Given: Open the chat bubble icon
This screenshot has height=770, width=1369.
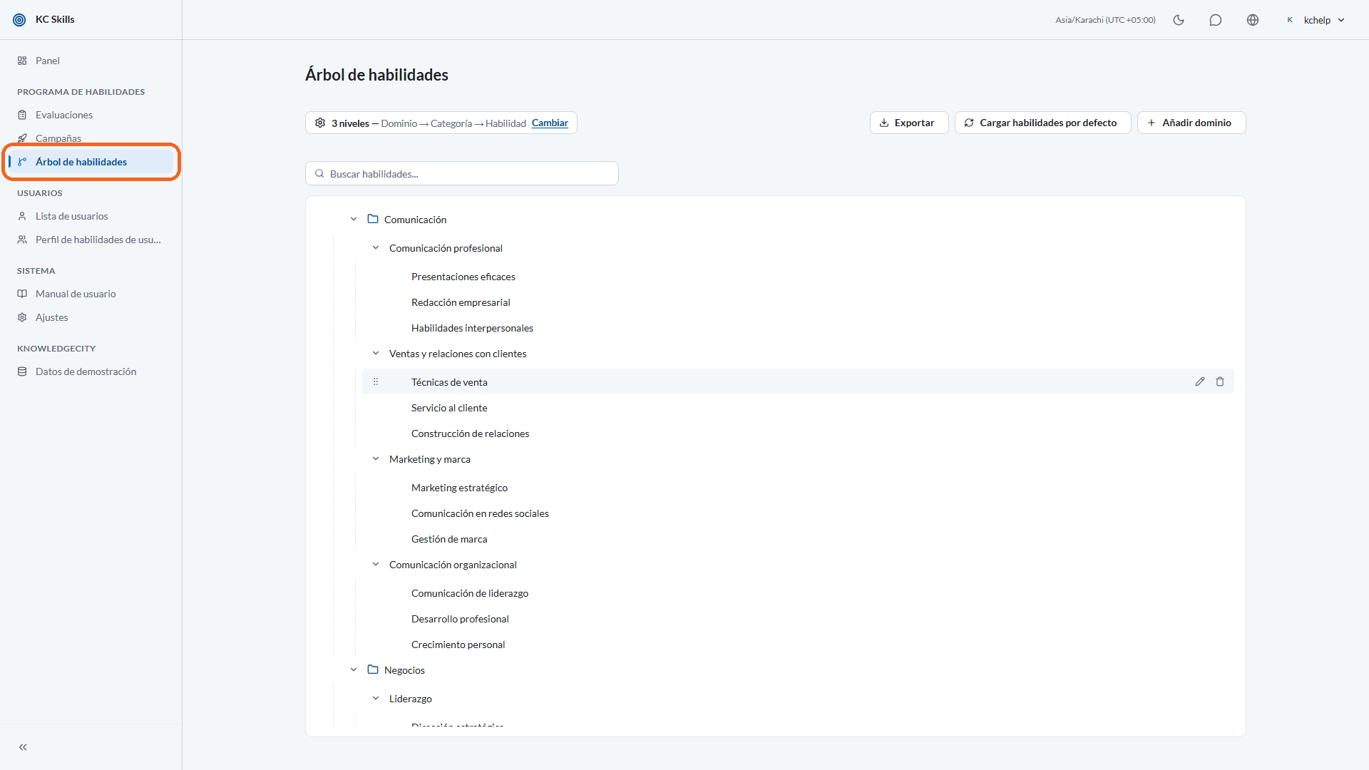Looking at the screenshot, I should 1216,20.
